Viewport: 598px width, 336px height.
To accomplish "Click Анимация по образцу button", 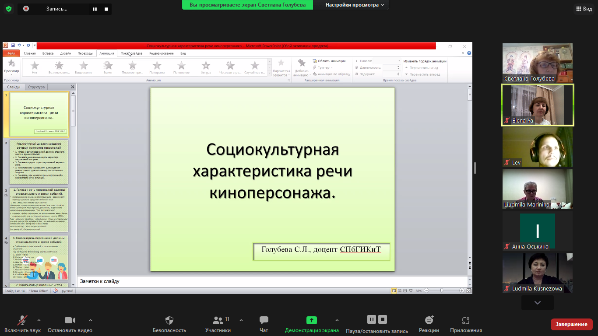I will (x=331, y=74).
